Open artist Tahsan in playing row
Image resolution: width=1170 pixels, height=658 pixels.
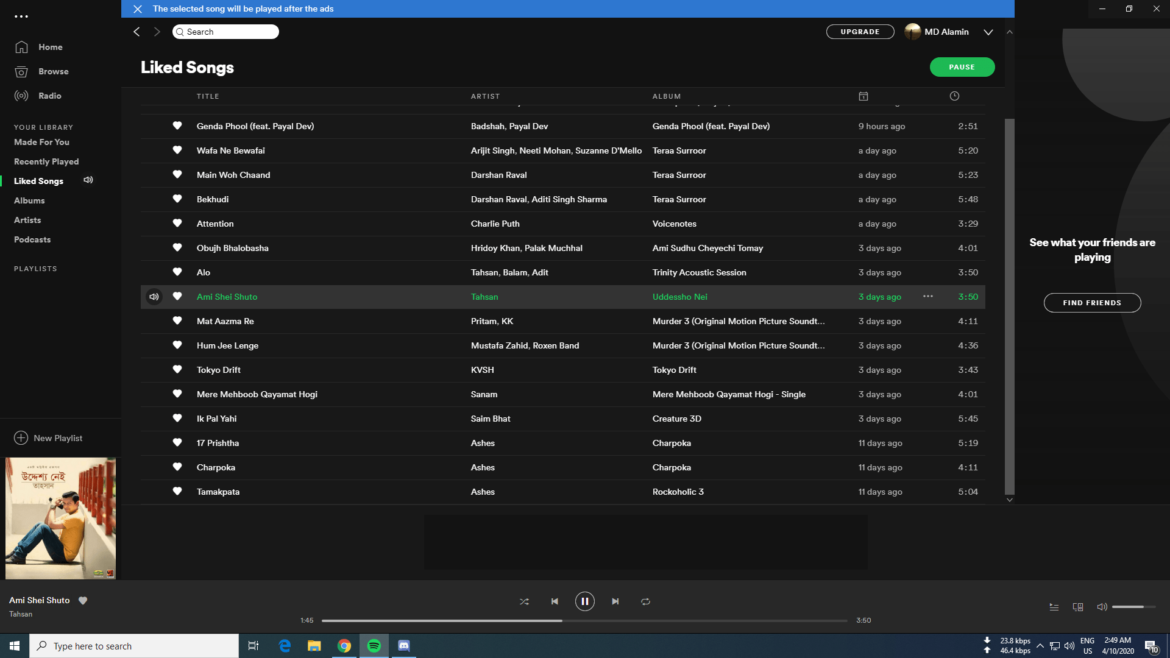(484, 297)
